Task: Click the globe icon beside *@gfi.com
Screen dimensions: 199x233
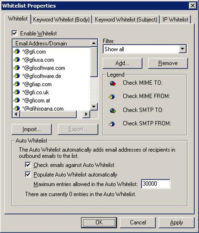Action: [x=16, y=52]
